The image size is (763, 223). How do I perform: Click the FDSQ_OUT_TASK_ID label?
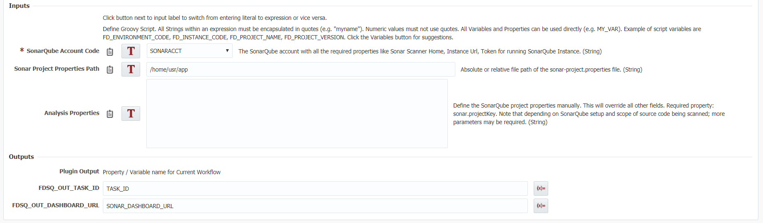[69, 188]
